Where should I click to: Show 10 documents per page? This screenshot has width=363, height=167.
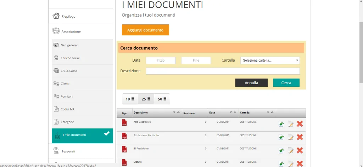click(x=130, y=99)
